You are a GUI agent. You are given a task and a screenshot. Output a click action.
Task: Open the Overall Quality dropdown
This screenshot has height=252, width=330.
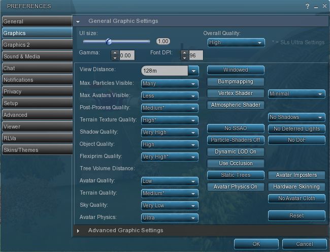pyautogui.click(x=236, y=43)
